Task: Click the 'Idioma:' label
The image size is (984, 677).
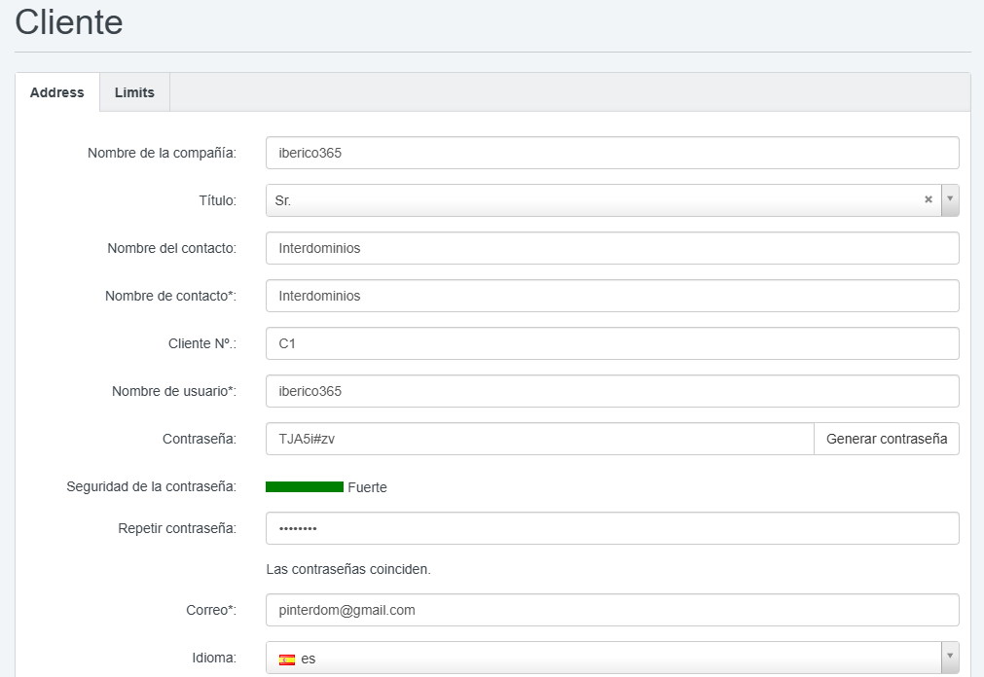Action: 214,658
